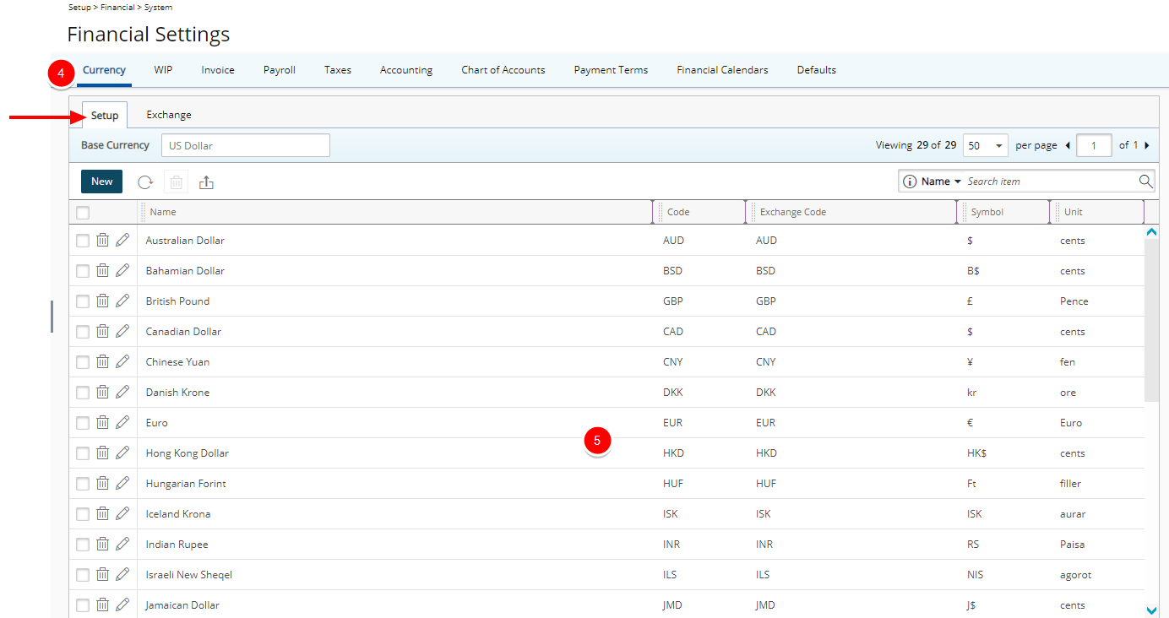Screen dimensions: 1169x618
Task: Open the Currency tab
Action: [x=105, y=70]
